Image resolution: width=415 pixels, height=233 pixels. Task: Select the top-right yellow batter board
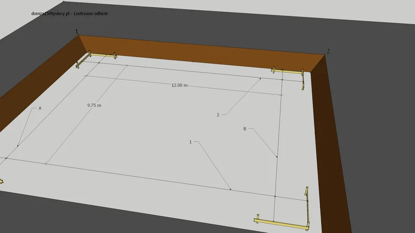tap(287, 71)
